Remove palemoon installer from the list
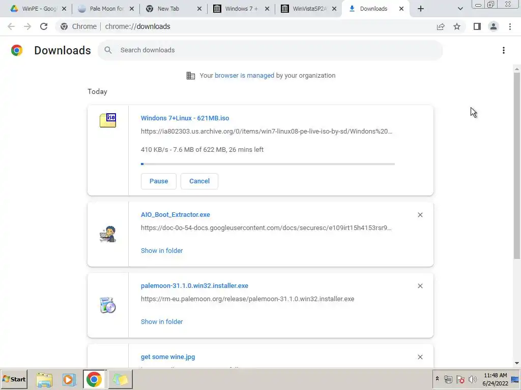The image size is (521, 390). 420,286
